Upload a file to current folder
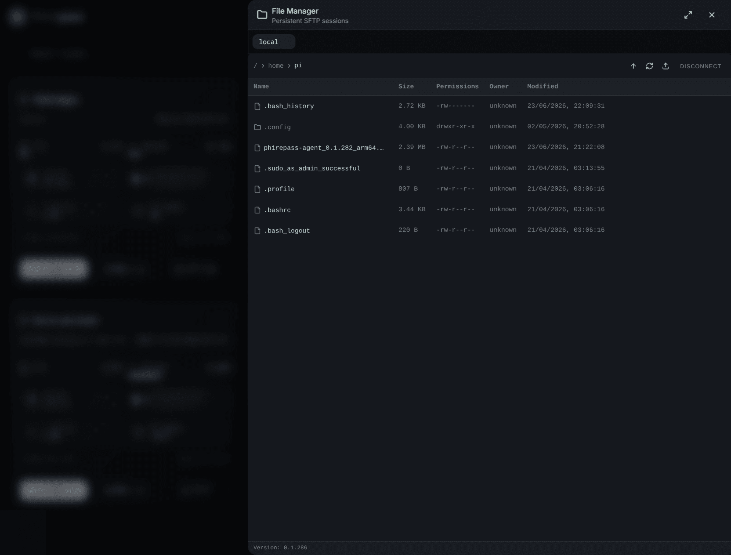This screenshot has height=555, width=731. pos(665,66)
